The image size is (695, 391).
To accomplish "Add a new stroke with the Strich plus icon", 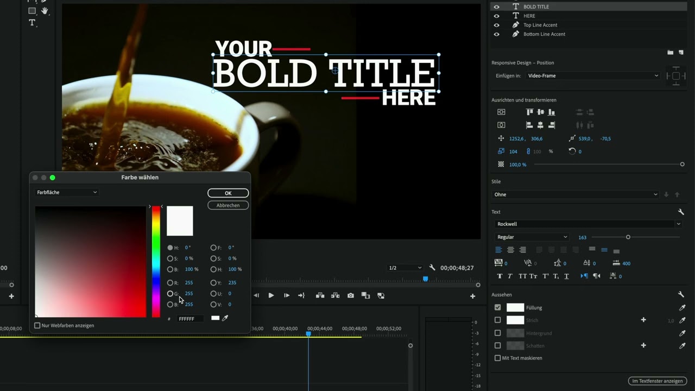I will pyautogui.click(x=643, y=320).
